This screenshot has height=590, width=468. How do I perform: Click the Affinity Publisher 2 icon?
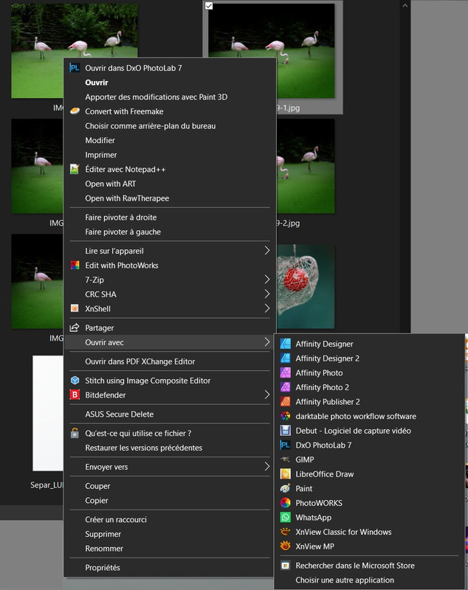click(286, 401)
